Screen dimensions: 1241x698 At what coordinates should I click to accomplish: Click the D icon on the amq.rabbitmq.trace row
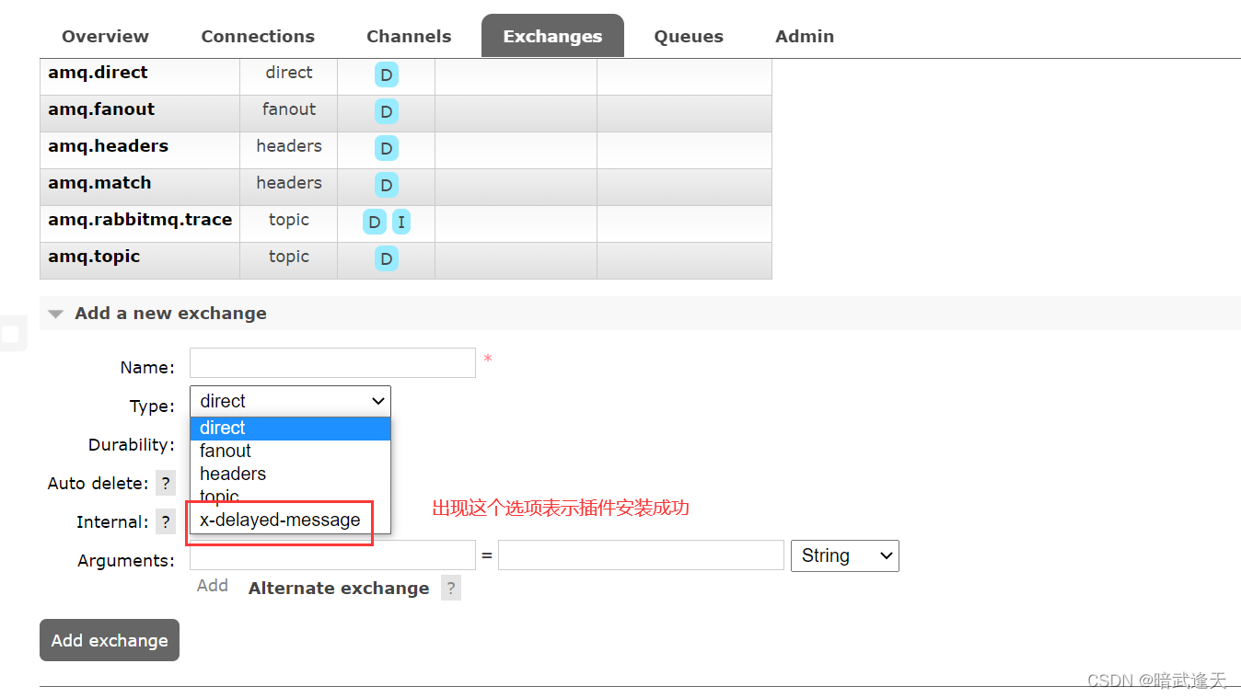pos(374,222)
